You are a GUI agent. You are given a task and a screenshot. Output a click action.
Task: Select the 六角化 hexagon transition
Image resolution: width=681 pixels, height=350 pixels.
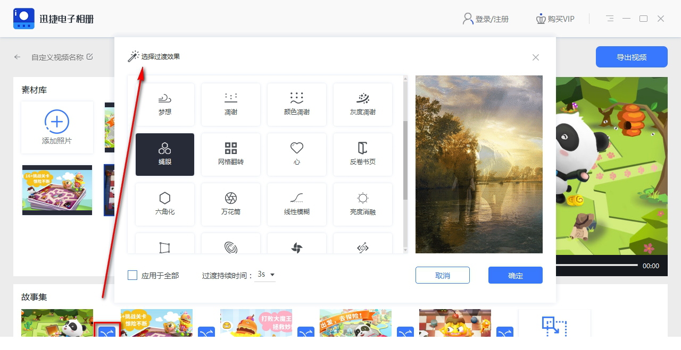coord(164,204)
